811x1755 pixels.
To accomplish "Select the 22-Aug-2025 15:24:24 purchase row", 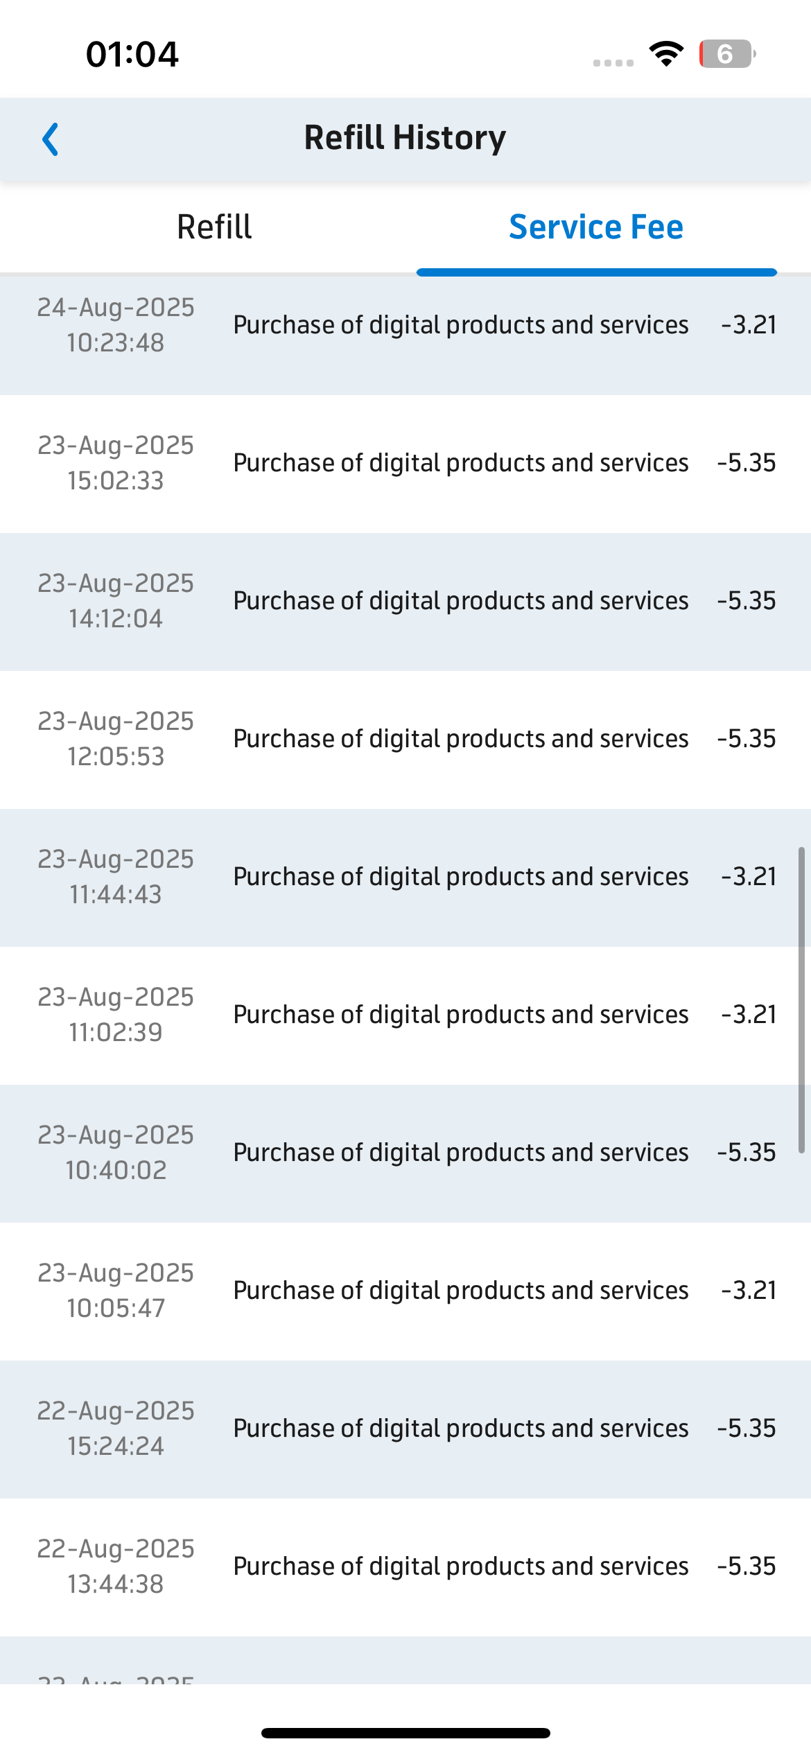I will pos(405,1429).
